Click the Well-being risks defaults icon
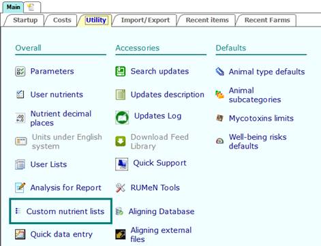The image size is (321, 246). tap(219, 141)
